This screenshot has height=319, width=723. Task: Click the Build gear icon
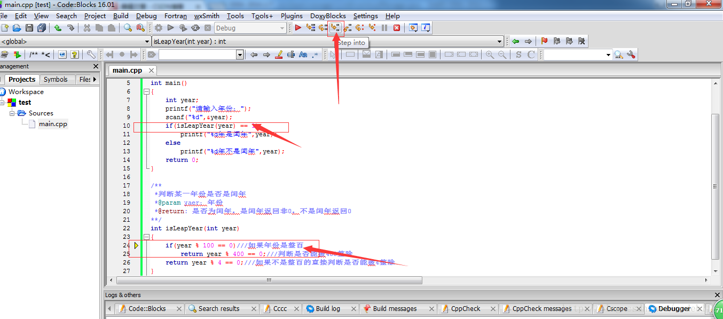point(159,28)
